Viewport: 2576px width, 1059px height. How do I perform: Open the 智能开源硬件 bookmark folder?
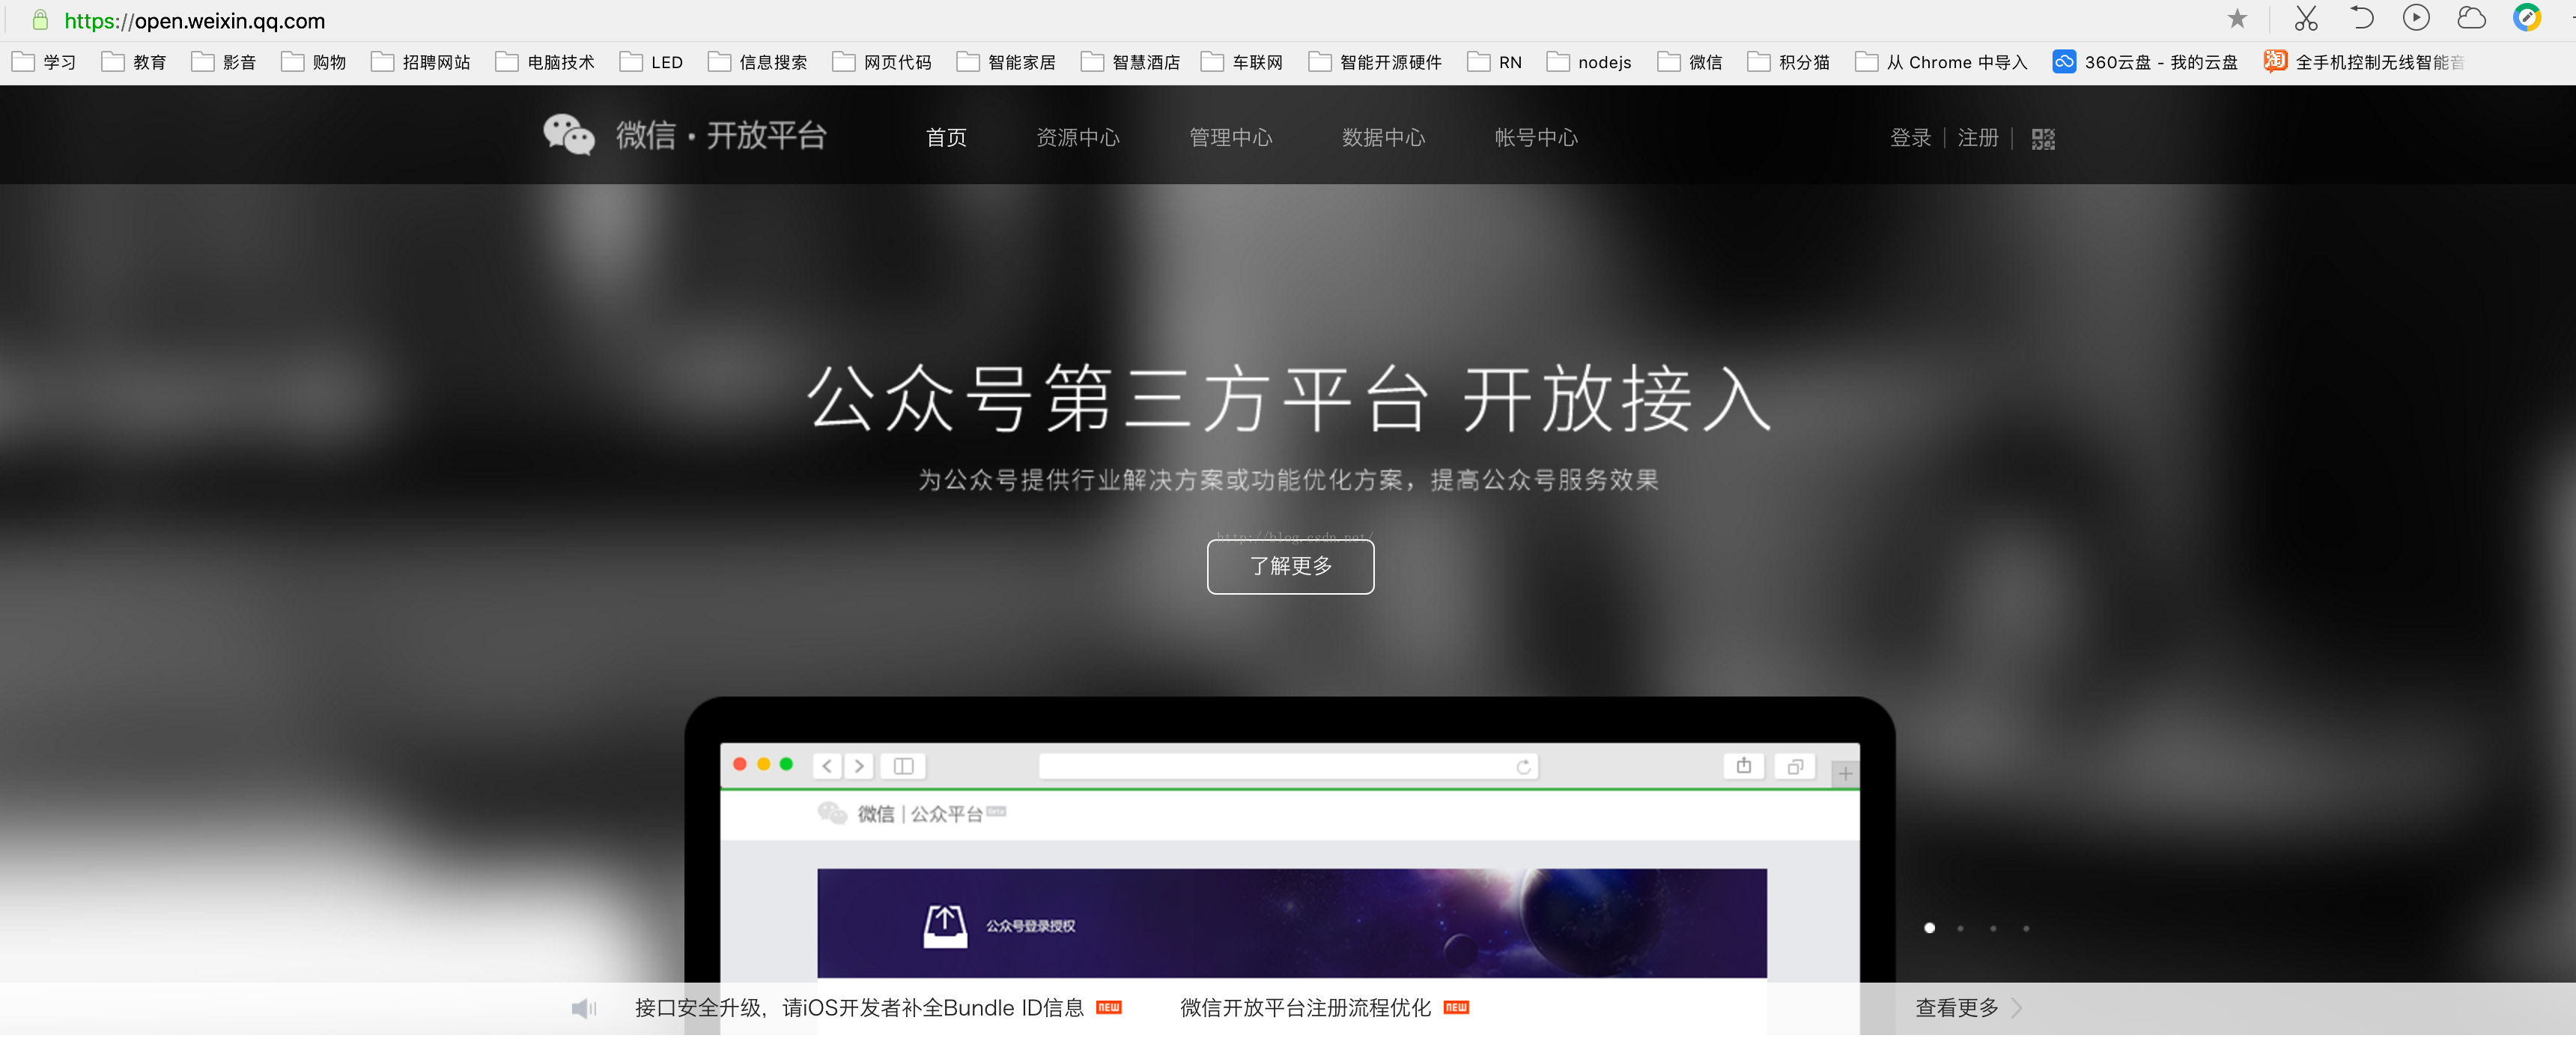click(x=1376, y=62)
